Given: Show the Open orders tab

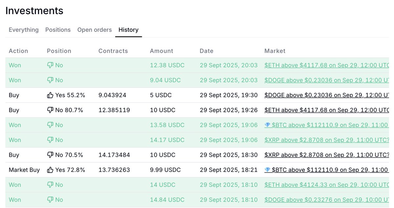Looking at the screenshot, I should tap(95, 30).
